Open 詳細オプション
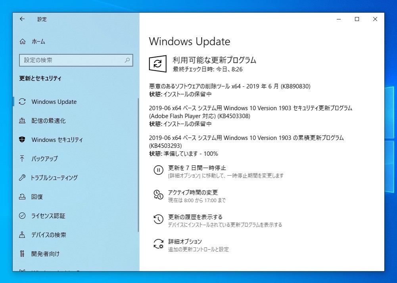This screenshot has height=283, width=397. point(185,241)
